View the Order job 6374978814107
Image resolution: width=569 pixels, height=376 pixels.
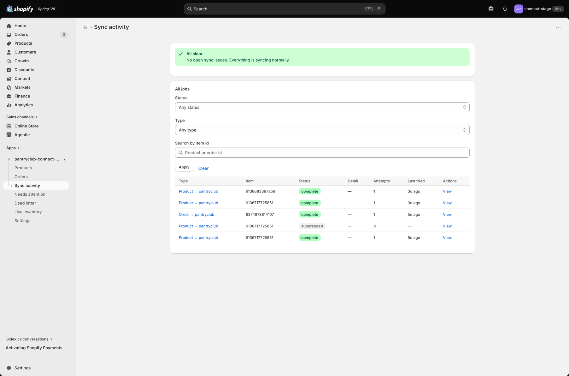click(447, 215)
